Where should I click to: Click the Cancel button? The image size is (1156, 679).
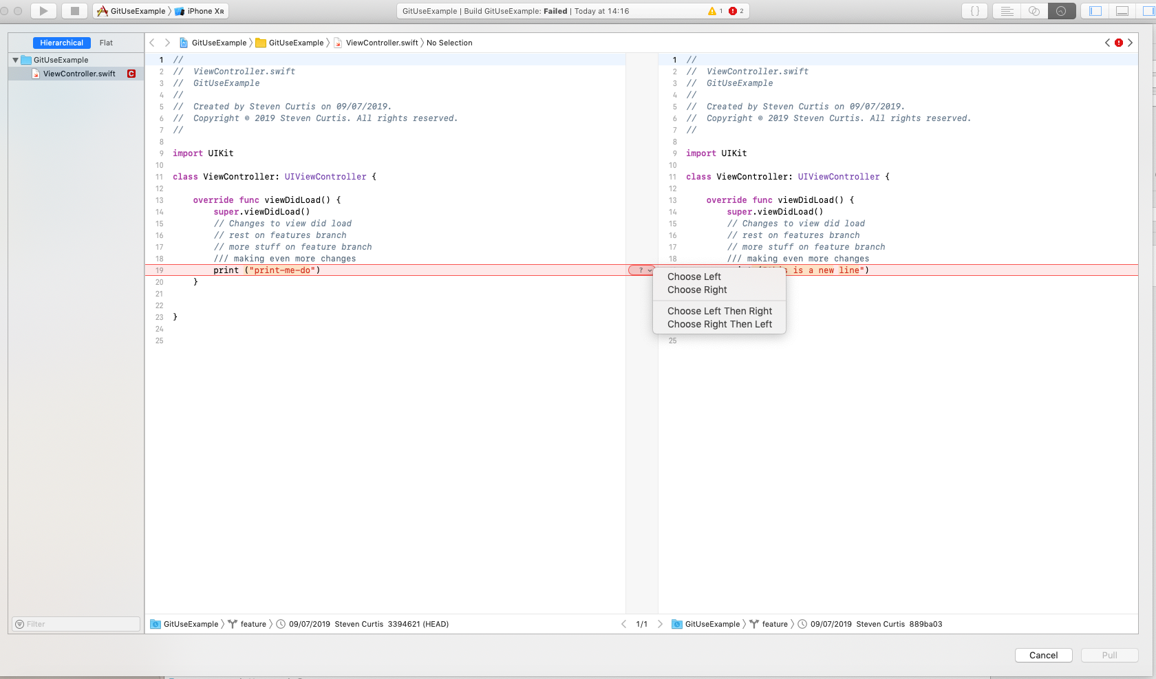tap(1043, 655)
